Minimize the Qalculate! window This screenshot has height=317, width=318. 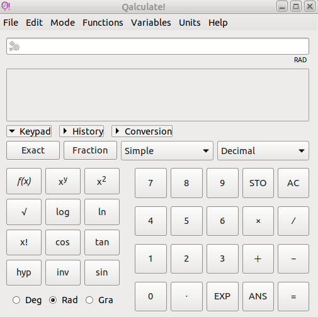(282, 6)
